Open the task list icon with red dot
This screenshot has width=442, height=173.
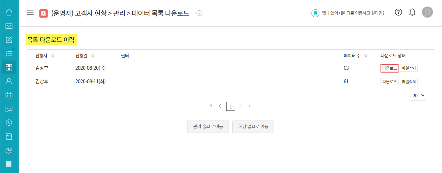9,54
